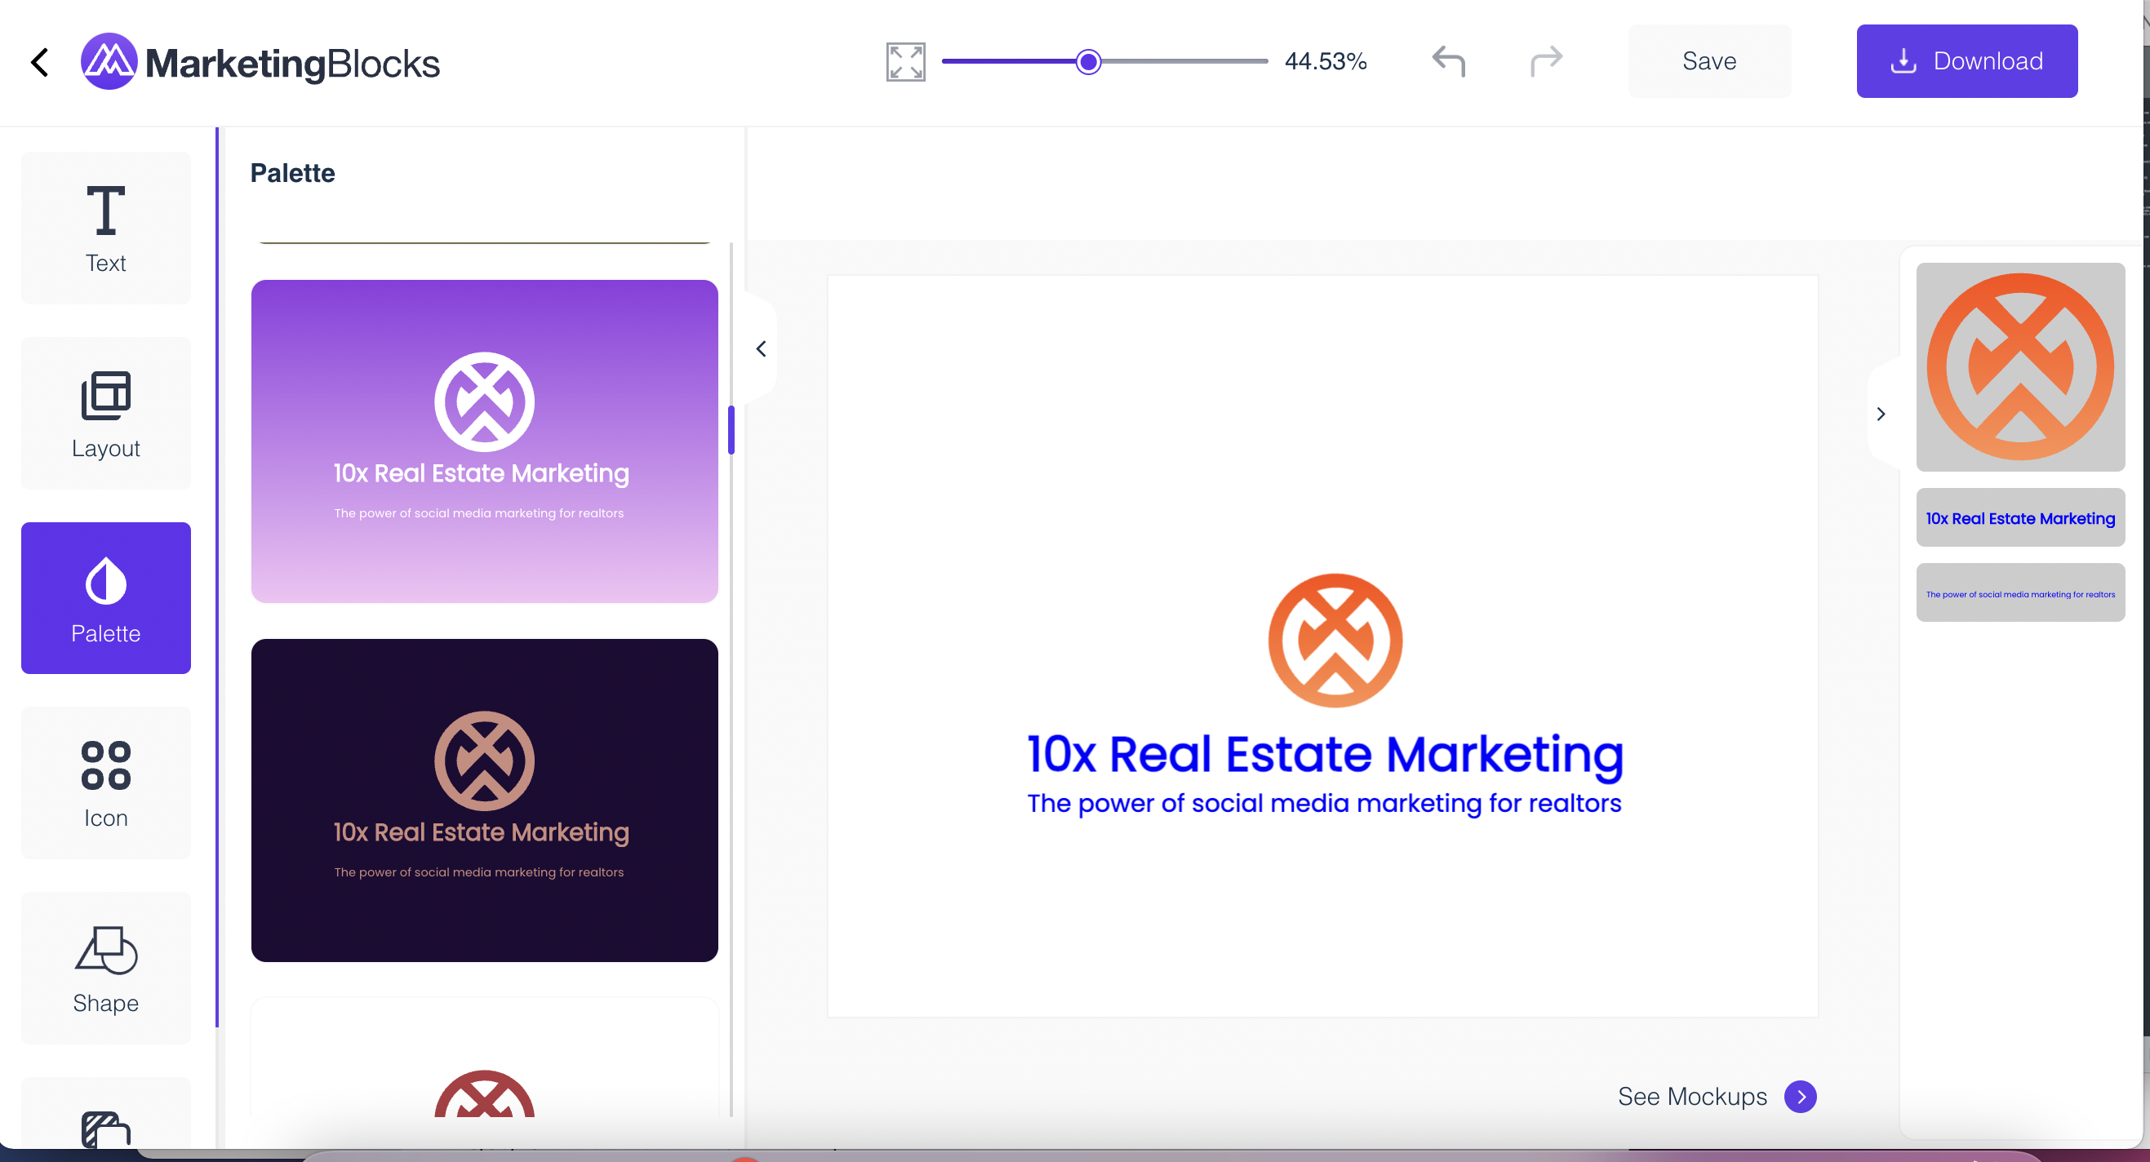Click the redo arrow

point(1546,61)
